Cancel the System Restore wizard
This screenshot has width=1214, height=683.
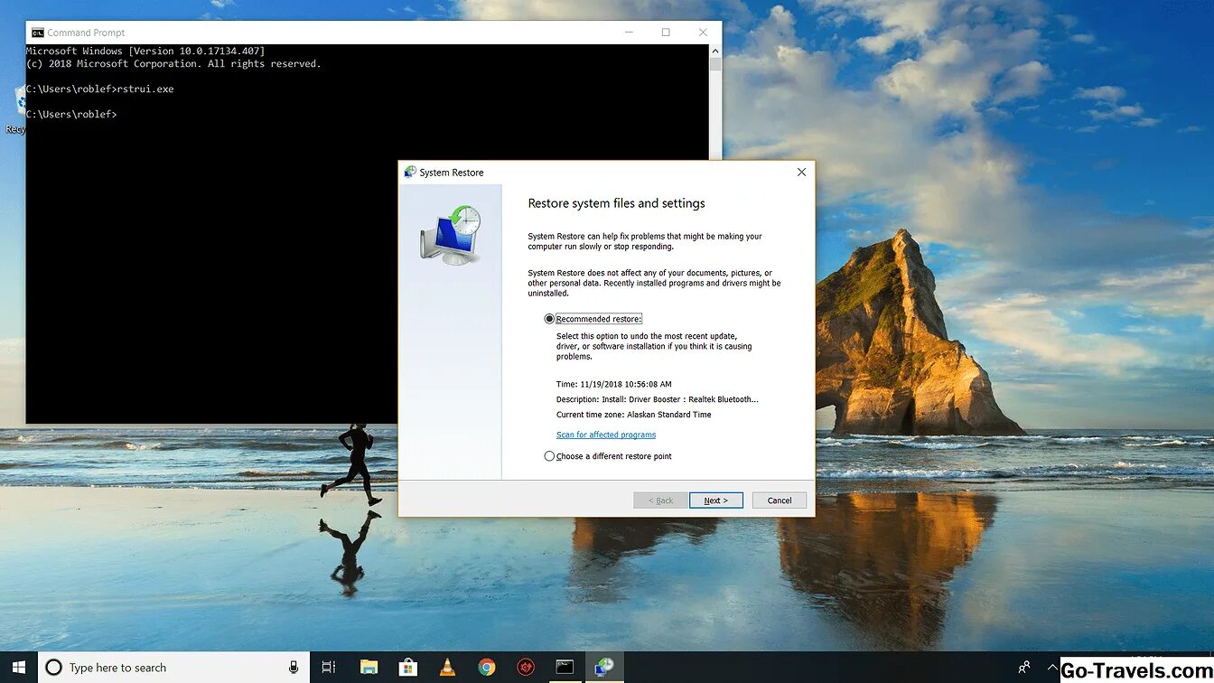779,500
